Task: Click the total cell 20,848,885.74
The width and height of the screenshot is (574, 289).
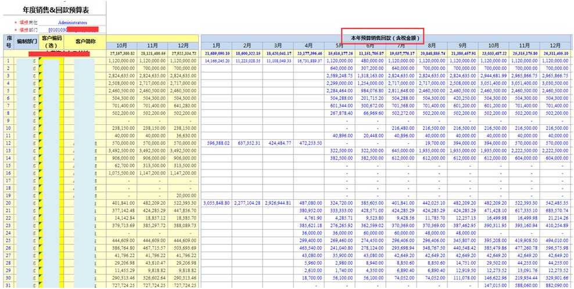Action: (x=432, y=53)
